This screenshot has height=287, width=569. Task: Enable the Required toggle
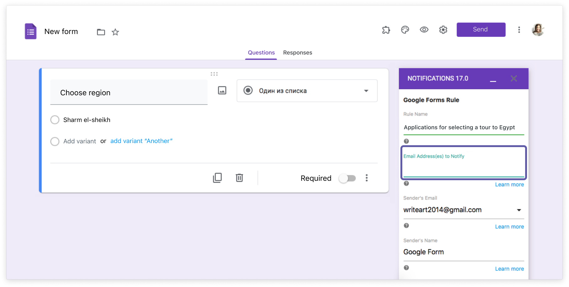347,178
